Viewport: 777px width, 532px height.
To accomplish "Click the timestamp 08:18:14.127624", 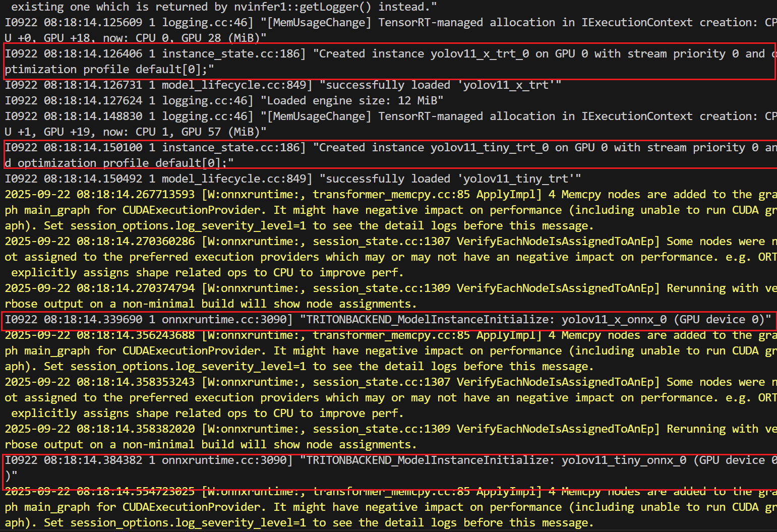I will (x=93, y=101).
